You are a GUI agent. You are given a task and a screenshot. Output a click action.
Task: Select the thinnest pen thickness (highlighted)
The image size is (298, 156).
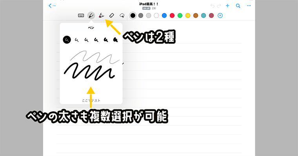(67, 40)
